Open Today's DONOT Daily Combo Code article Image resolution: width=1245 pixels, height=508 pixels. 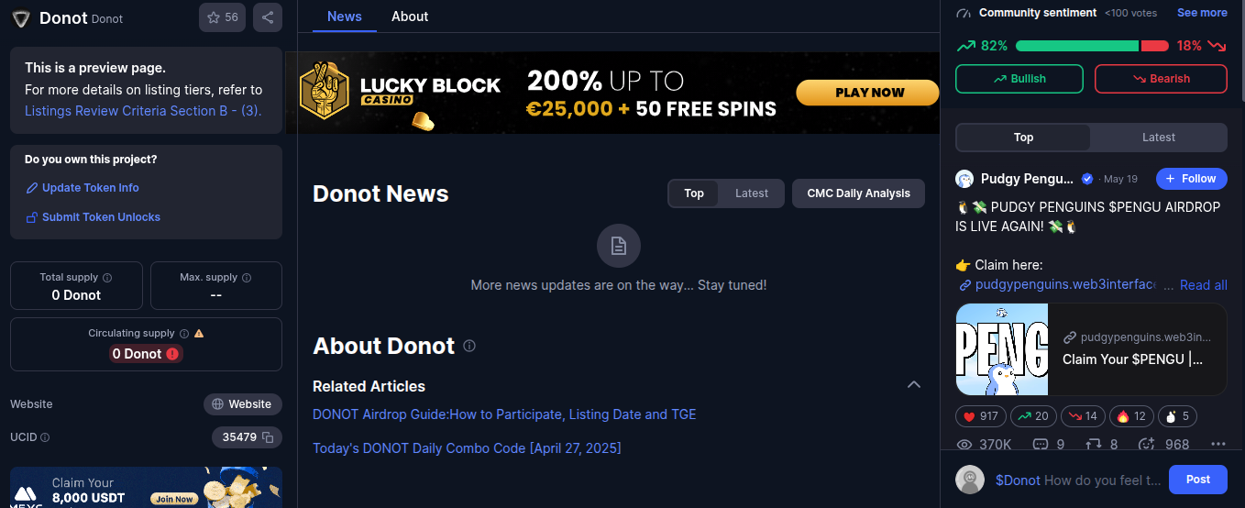tap(467, 448)
